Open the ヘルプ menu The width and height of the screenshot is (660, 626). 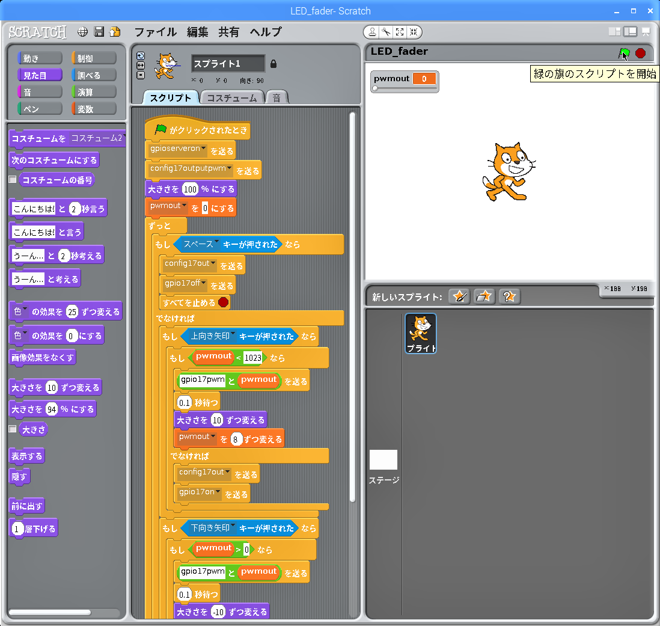coord(266,32)
